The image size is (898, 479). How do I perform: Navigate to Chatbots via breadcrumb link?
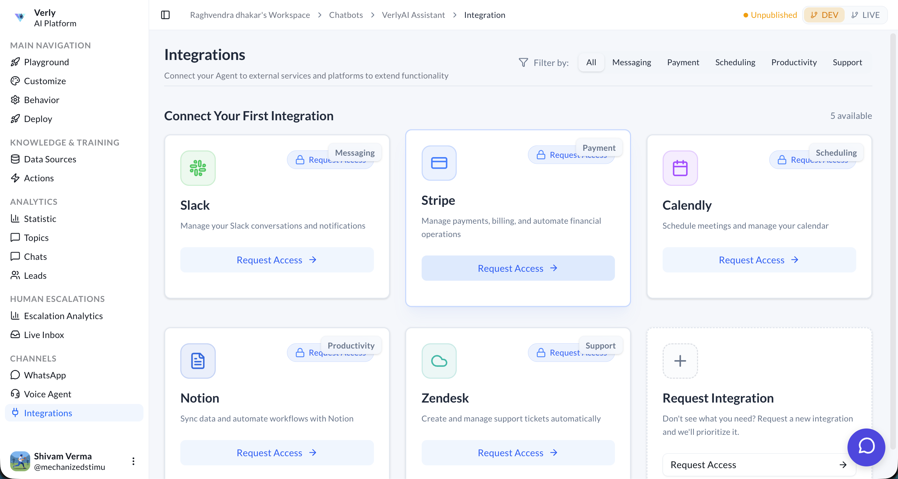tap(346, 15)
